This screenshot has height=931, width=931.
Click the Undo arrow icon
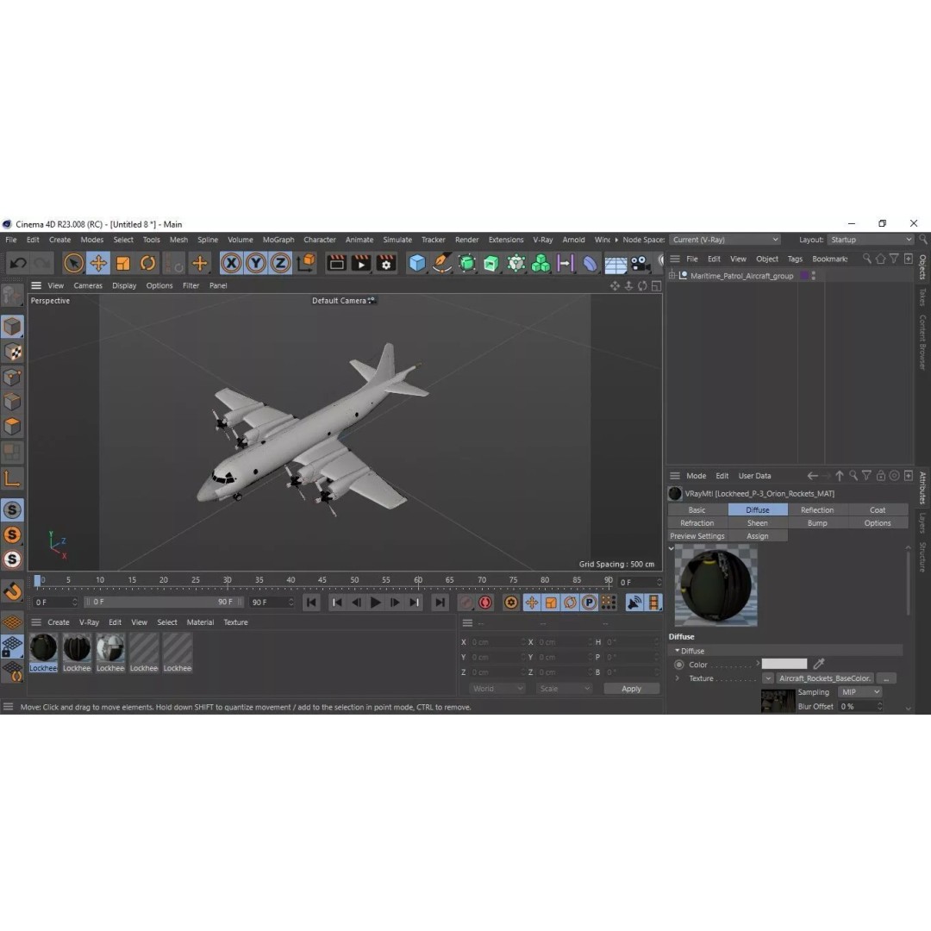(x=17, y=262)
